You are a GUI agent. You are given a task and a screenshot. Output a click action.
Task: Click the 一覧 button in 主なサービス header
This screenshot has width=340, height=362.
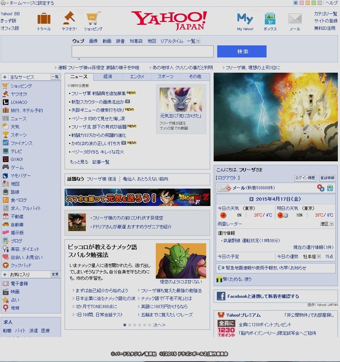(x=55, y=77)
